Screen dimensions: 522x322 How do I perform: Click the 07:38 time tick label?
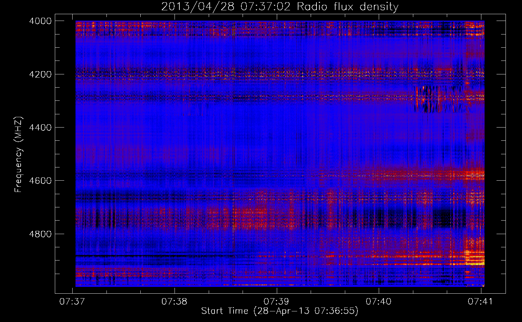coord(174,301)
